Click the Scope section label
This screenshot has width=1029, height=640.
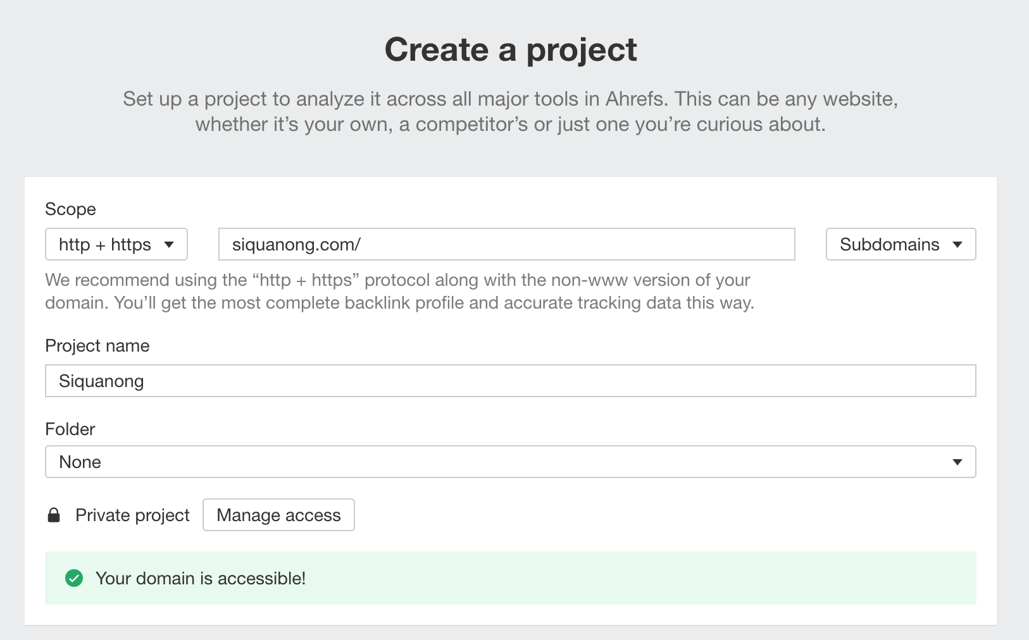click(x=70, y=209)
